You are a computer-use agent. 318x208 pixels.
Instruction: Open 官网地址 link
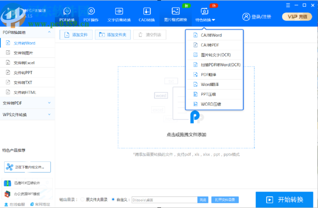[40, 204]
